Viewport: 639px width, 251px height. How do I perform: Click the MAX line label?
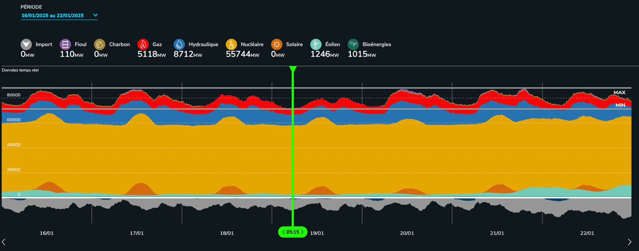(619, 93)
